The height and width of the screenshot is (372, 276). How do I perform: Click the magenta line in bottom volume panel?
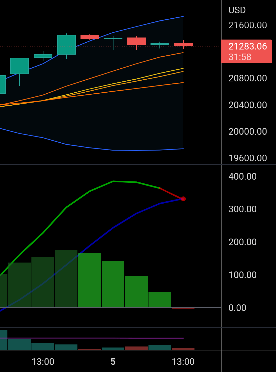(x=102, y=338)
